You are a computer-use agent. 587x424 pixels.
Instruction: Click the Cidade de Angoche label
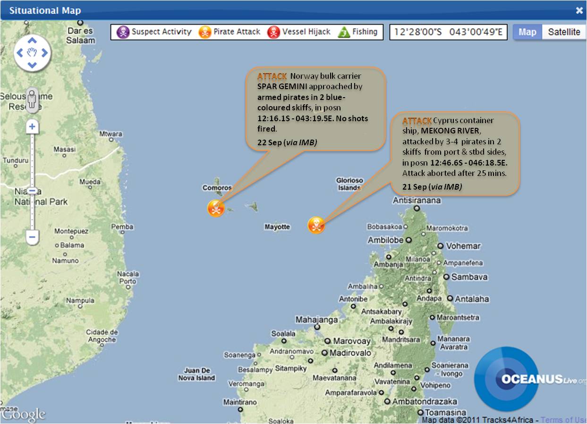coord(102,336)
